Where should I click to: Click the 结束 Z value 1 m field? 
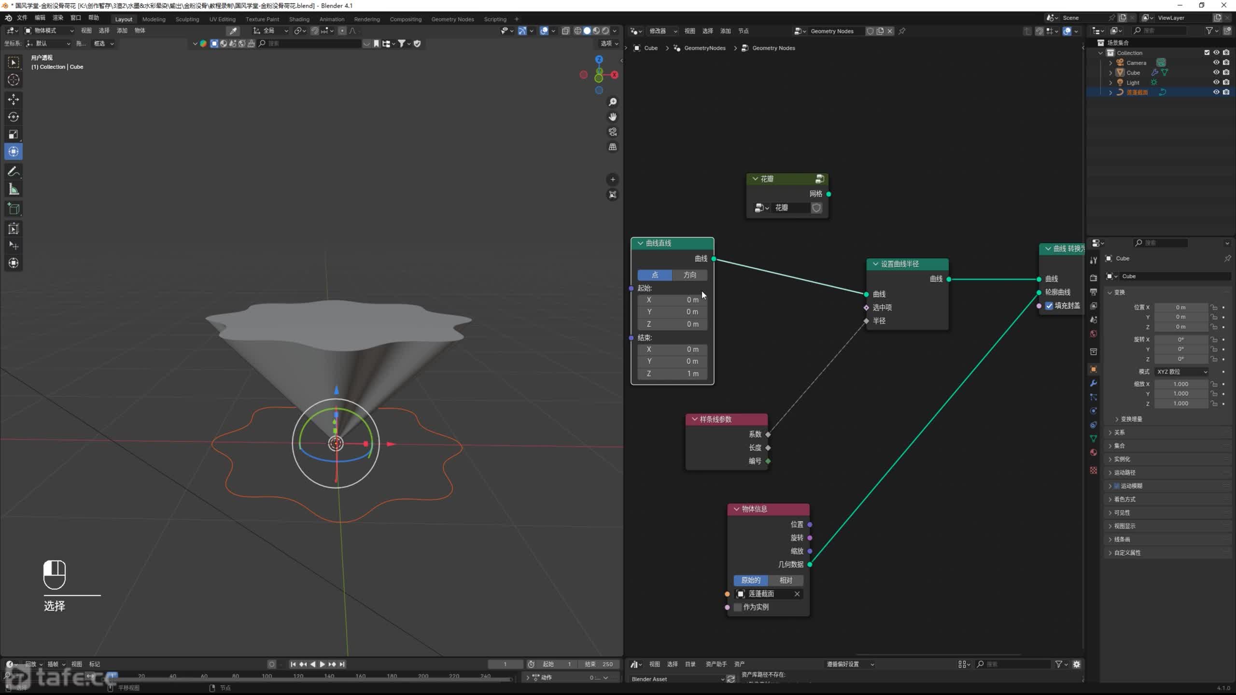point(672,374)
